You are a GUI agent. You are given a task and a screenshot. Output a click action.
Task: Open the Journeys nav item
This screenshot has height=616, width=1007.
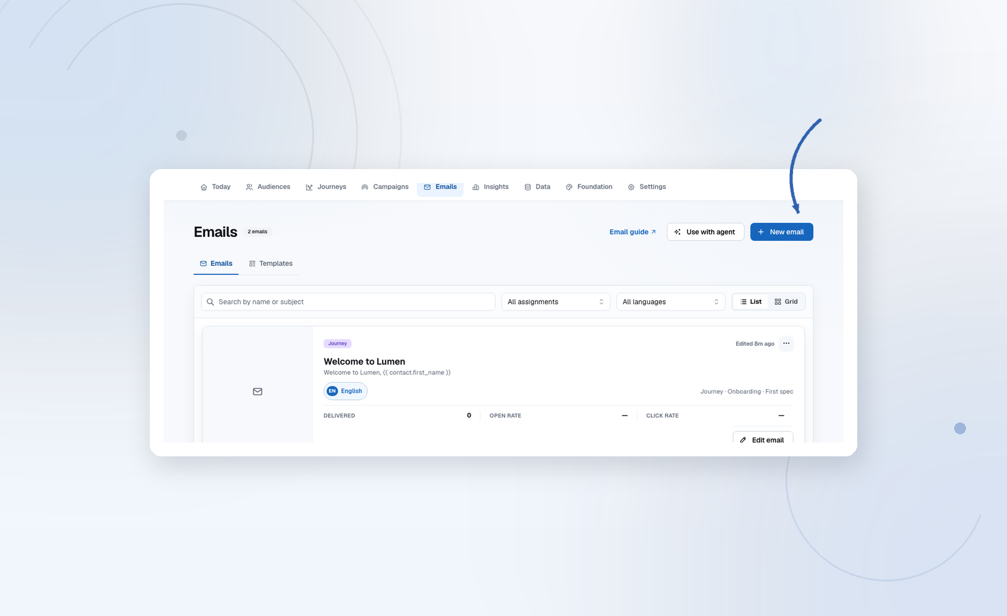pyautogui.click(x=326, y=187)
